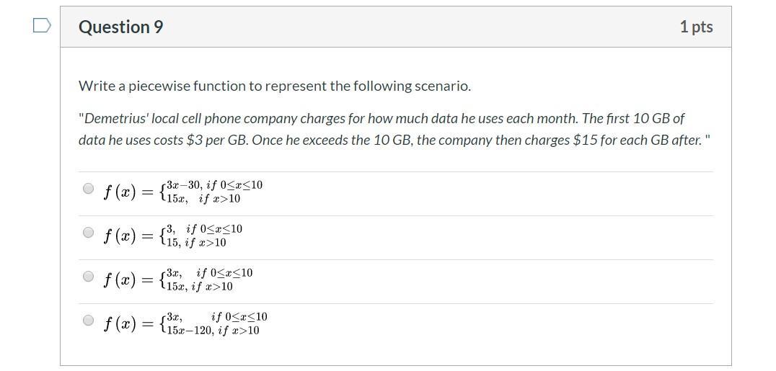Image resolution: width=776 pixels, height=371 pixels.
Task: Click "f(x) =" in the third answer
Action: pyautogui.click(x=129, y=280)
